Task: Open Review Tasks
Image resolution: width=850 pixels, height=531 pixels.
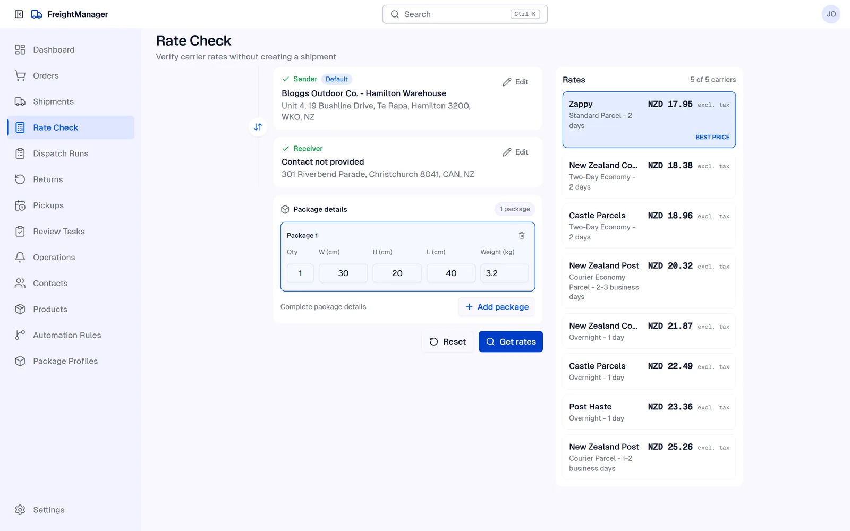Action: point(71,232)
